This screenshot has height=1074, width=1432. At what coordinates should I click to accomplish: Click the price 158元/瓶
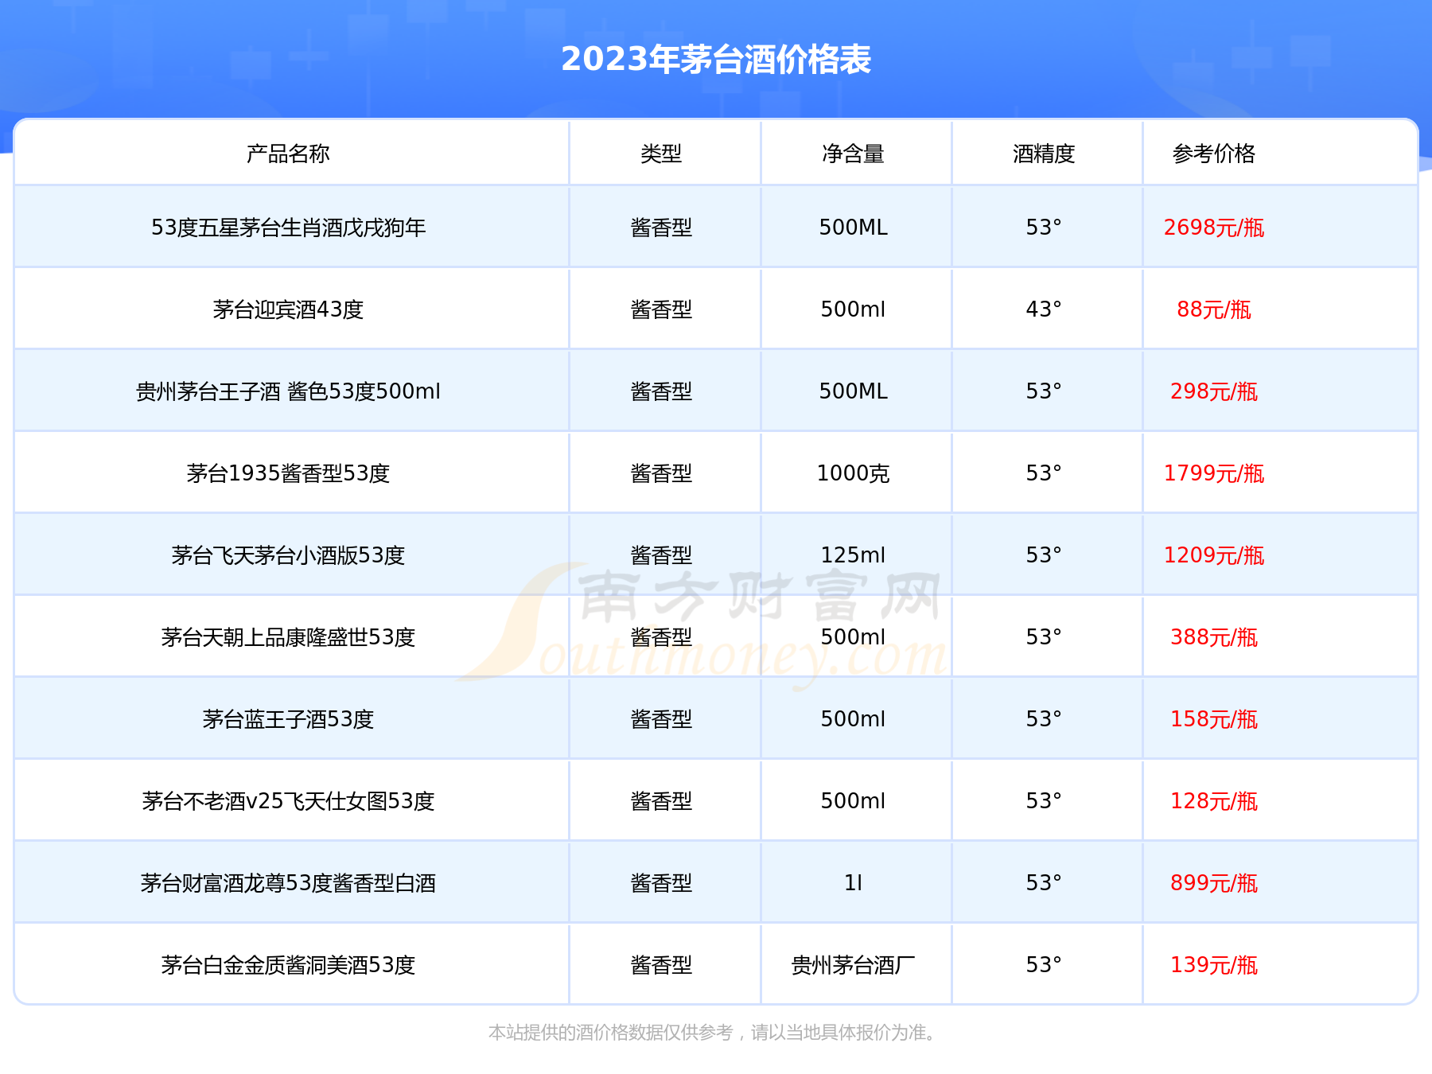[1213, 719]
